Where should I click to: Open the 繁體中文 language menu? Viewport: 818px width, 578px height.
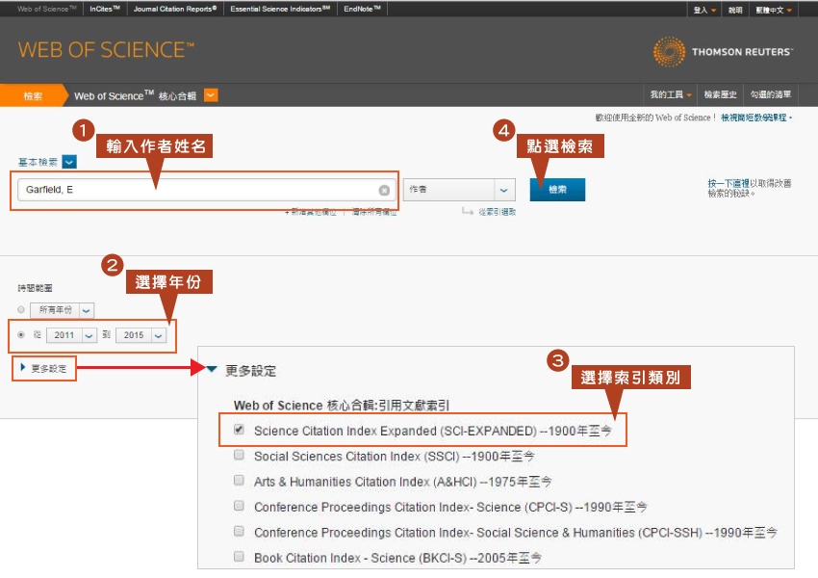click(x=774, y=10)
